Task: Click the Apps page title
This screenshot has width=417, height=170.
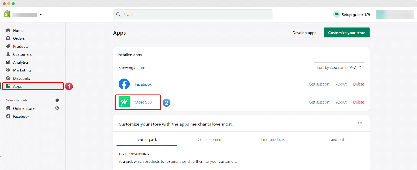Action: pos(119,33)
